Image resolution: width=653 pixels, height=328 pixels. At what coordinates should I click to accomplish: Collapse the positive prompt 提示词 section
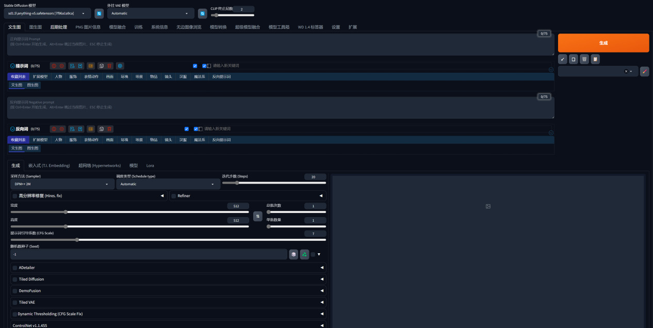[x=13, y=66]
